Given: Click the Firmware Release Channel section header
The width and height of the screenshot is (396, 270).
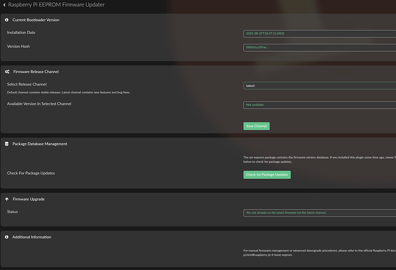Looking at the screenshot, I should tap(36, 72).
